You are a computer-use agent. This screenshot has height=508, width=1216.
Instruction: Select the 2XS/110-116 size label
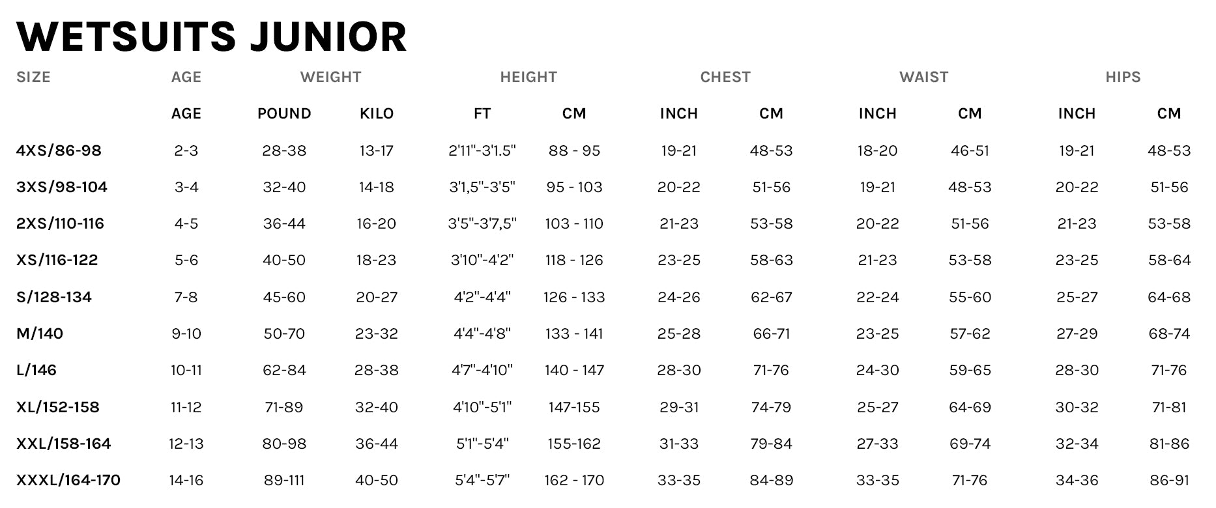[x=60, y=223]
